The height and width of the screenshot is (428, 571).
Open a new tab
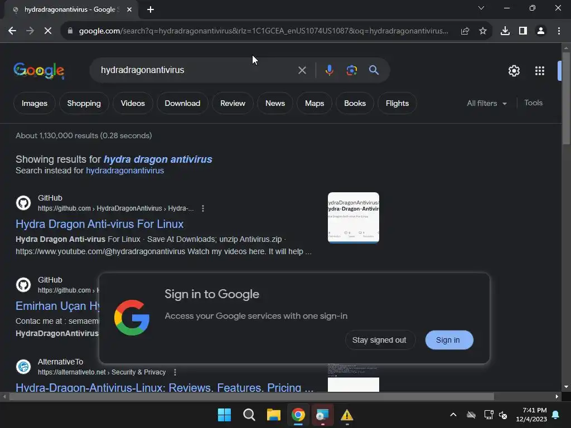tap(151, 9)
